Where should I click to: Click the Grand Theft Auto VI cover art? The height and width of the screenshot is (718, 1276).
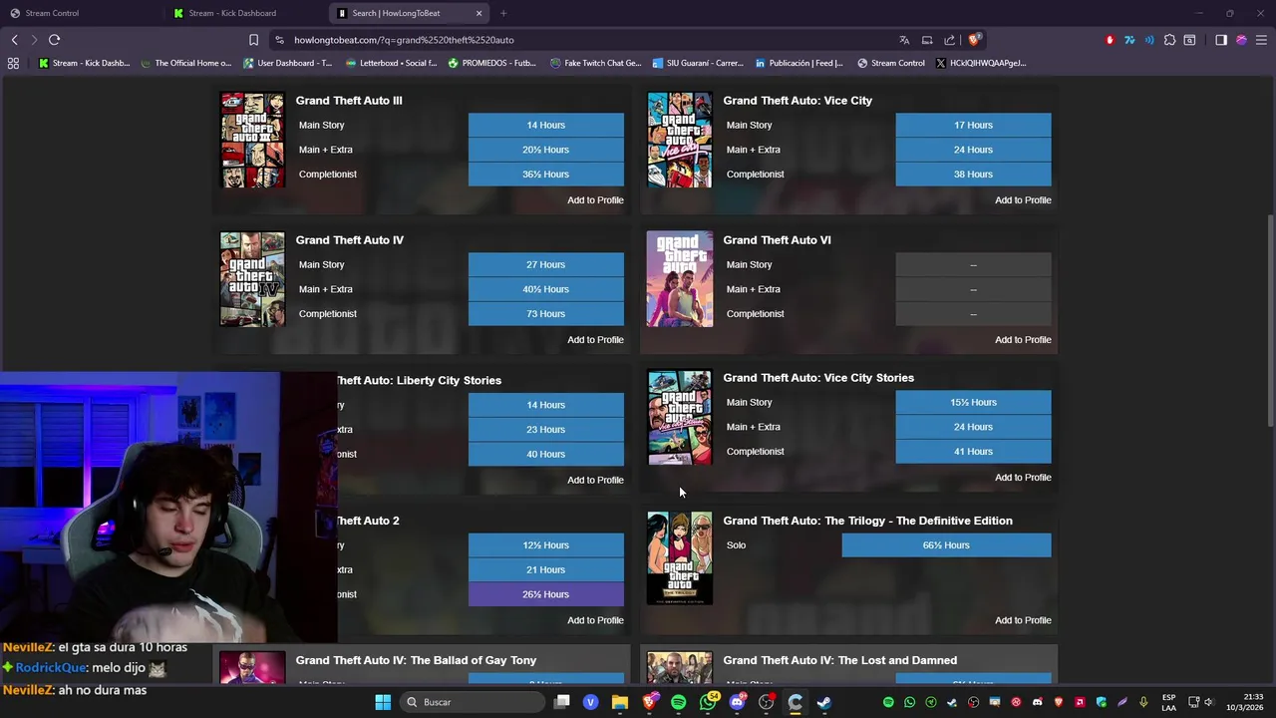pos(679,279)
